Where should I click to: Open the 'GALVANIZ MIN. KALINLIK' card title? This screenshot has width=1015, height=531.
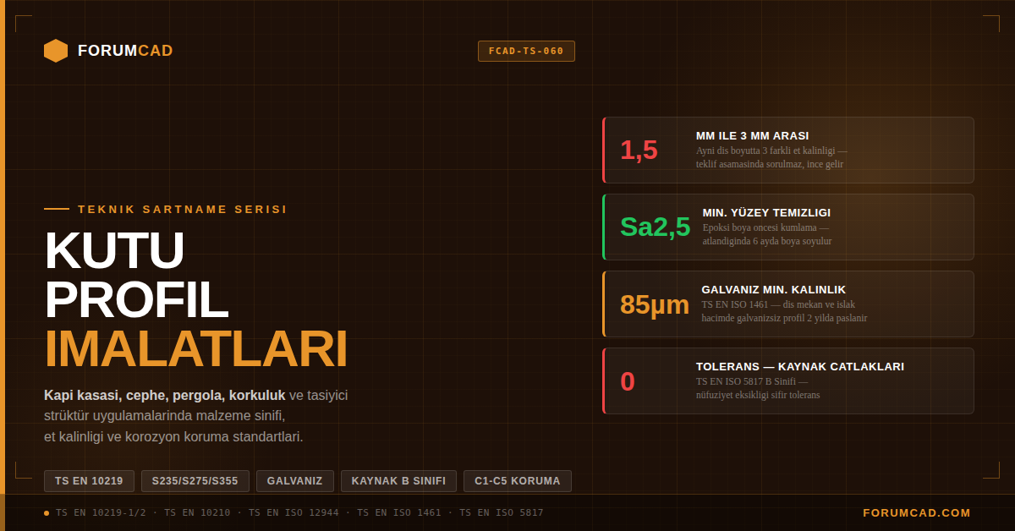point(773,289)
